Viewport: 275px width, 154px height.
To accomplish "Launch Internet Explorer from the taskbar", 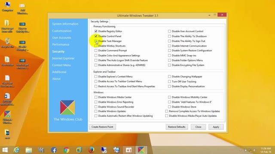I will pyautogui.click(x=16, y=150).
